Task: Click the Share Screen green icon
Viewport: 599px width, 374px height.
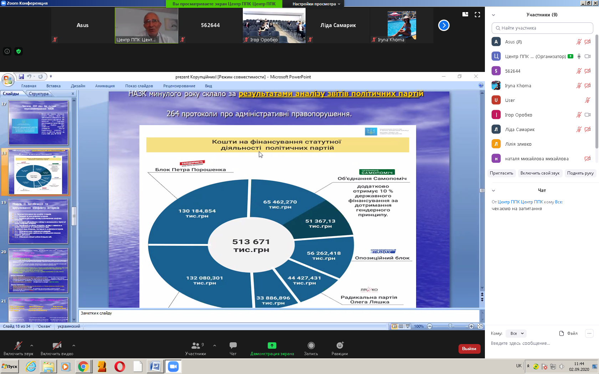Action: pyautogui.click(x=272, y=346)
